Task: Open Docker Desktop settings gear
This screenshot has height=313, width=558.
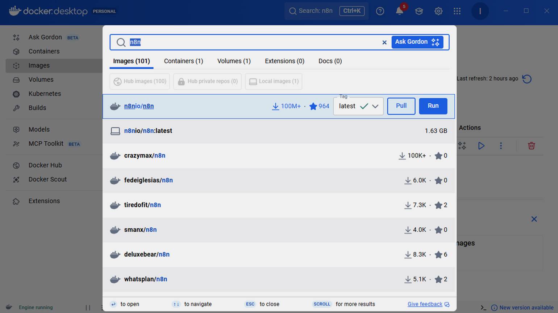Action: 438,11
